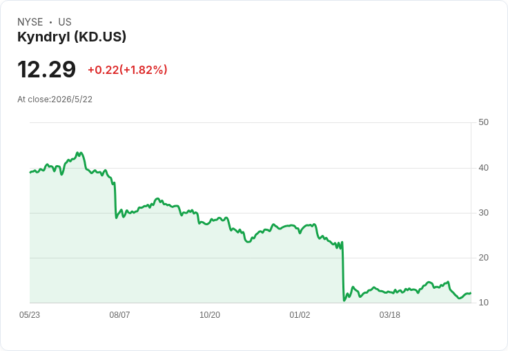508x351 pixels.
Task: Select the US market label
Action: (x=65, y=22)
